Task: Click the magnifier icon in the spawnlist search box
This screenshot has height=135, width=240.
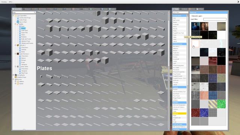Action: [x=34, y=12]
